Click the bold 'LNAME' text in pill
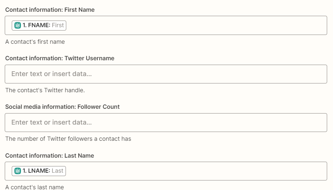Screen dimensions: 333x190 tap(39, 171)
